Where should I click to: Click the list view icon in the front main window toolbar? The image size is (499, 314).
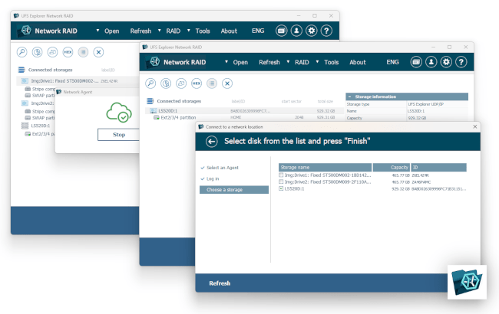point(212,83)
